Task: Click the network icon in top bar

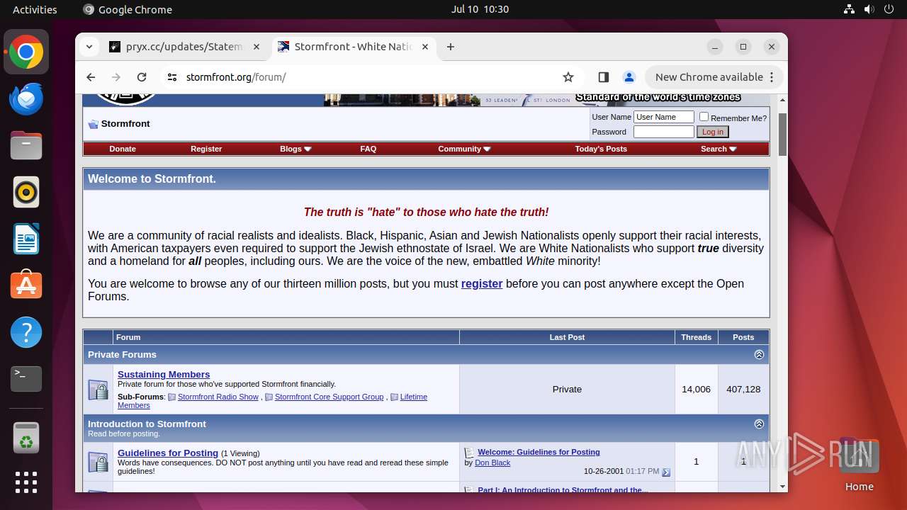Action: pos(849,9)
